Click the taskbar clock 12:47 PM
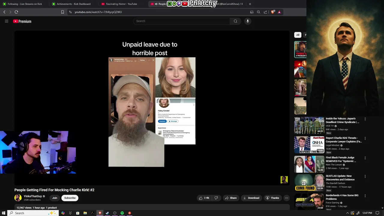Viewport: 384px width, 216px height. click(367, 213)
